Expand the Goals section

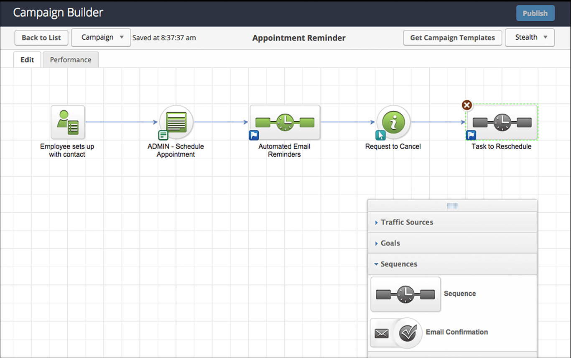[x=390, y=243]
